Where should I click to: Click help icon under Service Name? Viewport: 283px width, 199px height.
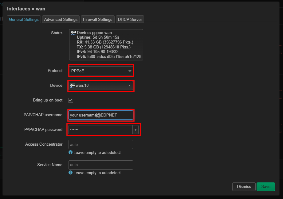(x=71, y=173)
